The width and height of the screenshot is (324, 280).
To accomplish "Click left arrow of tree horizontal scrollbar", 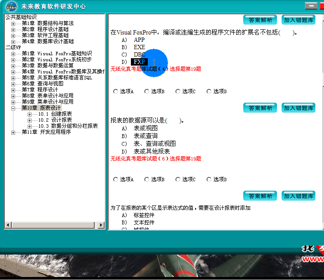I will 8,225.
